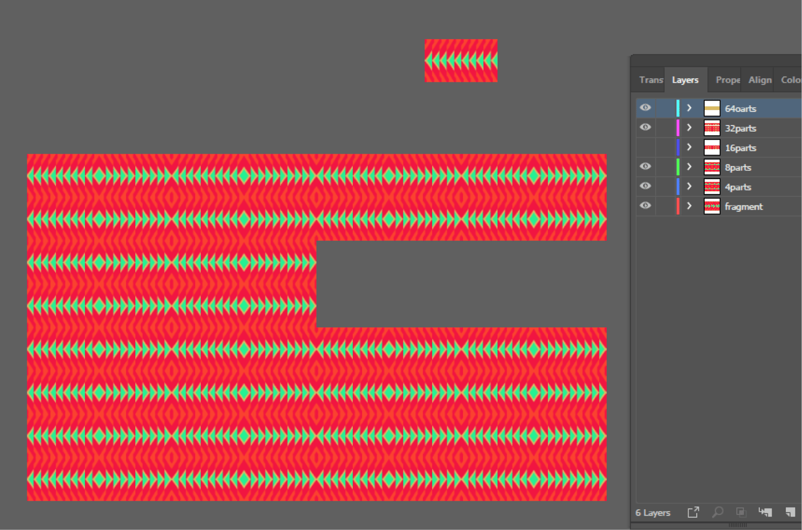Viewport: 802px width, 530px height.
Task: Select the 8parts layer name
Action: (x=738, y=167)
